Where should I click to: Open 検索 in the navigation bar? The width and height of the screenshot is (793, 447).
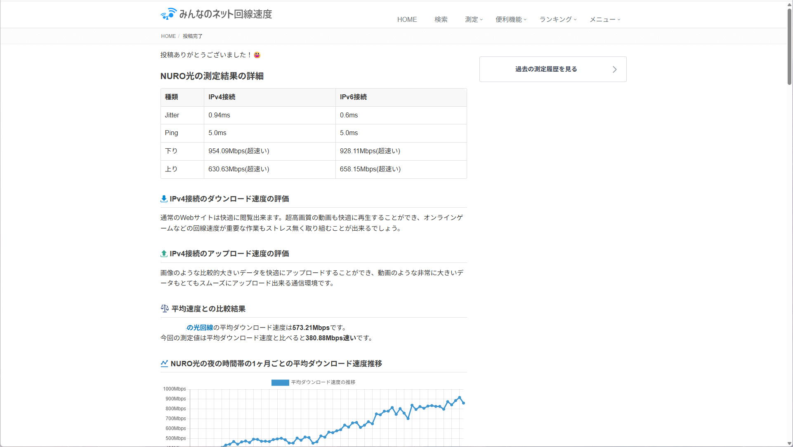441,19
